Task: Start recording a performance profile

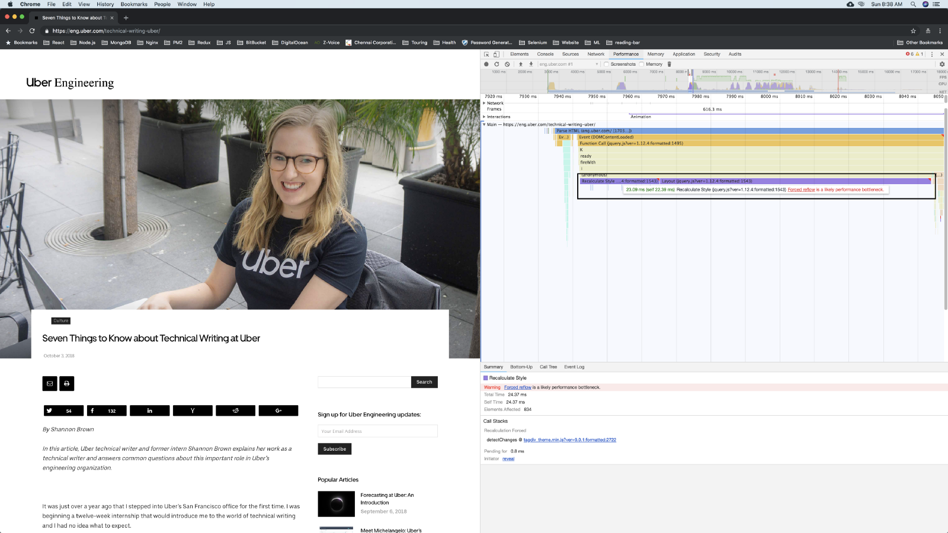Action: pos(486,64)
